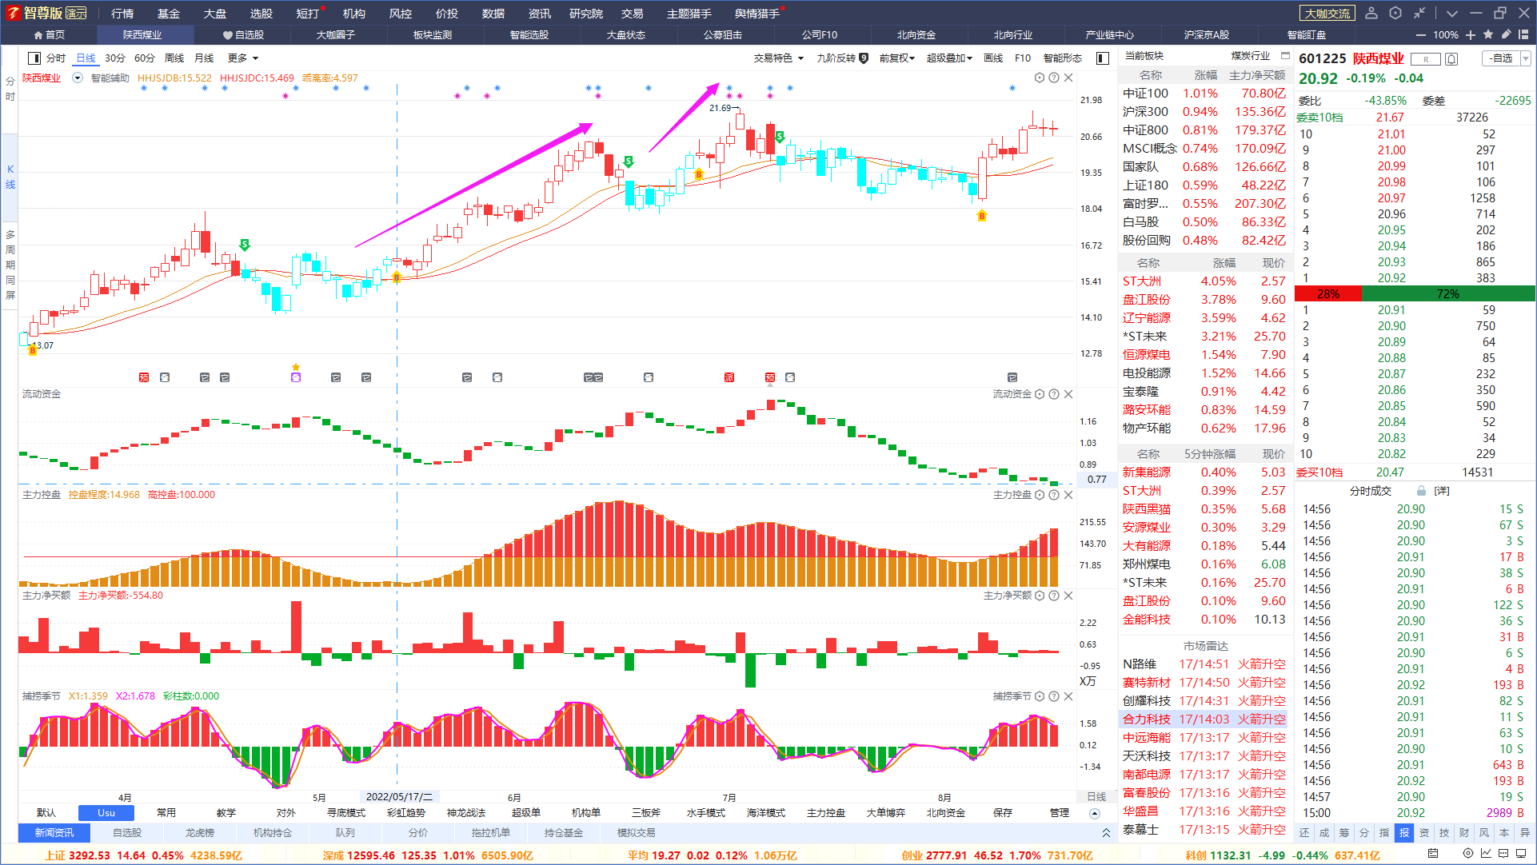Click the -自选 button
Image resolution: width=1537 pixels, height=865 pixels.
(x=1501, y=58)
